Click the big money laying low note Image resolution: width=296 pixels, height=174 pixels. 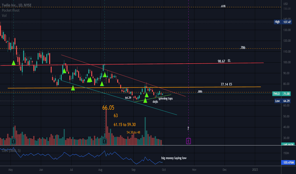tap(174, 158)
